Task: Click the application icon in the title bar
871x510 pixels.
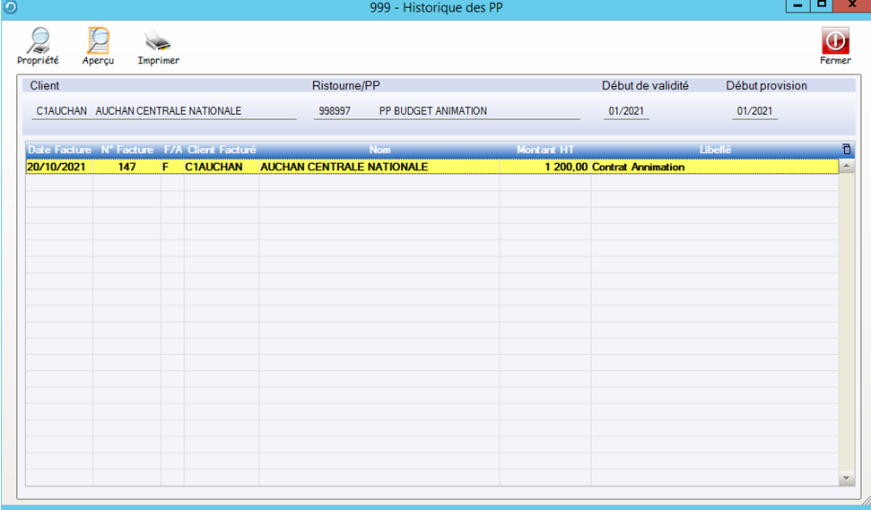Action: pyautogui.click(x=10, y=7)
